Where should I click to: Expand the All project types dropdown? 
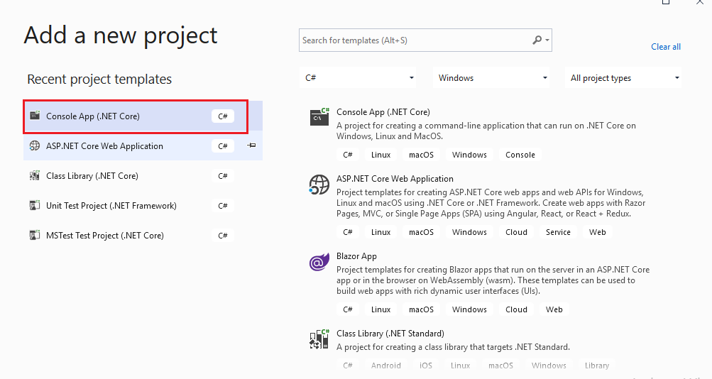coord(623,77)
